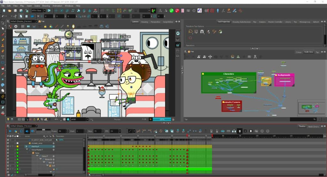Viewport: 327px width, 177px height.
Task: Toggle the grid icon in Camera view toolbar
Action: [x=23, y=26]
